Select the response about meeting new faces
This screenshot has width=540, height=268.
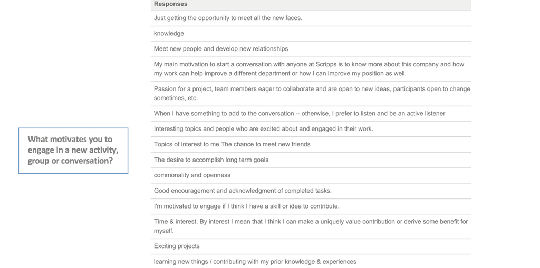(228, 18)
